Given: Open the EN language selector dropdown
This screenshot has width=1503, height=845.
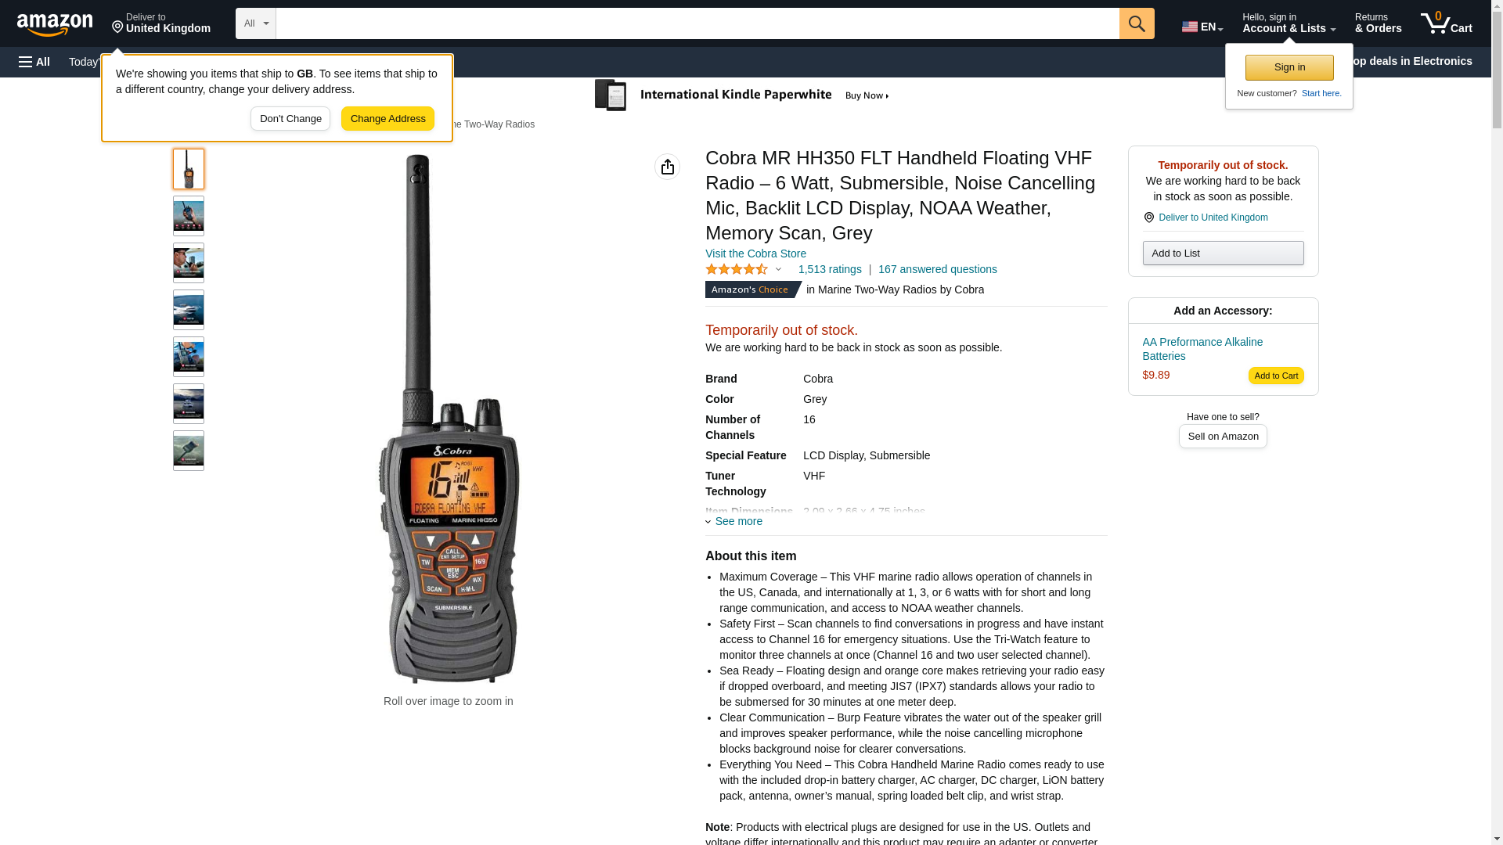Looking at the screenshot, I should pos(1202,27).
